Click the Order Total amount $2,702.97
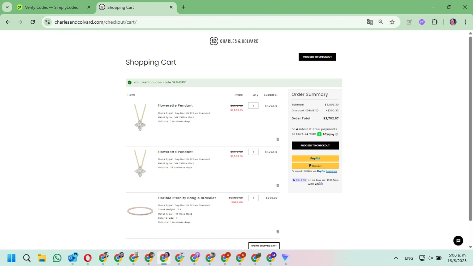 [331, 119]
